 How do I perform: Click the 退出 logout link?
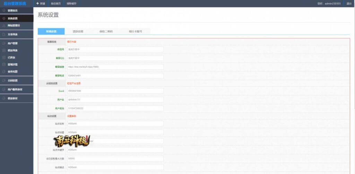(x=349, y=3)
